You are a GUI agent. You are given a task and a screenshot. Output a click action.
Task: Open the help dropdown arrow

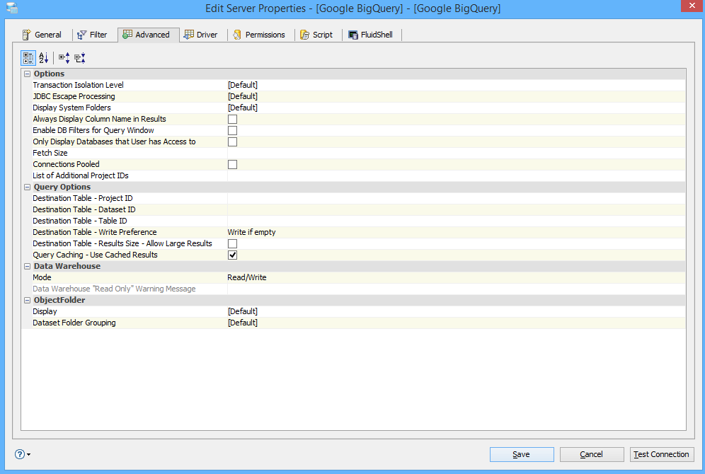tap(29, 455)
